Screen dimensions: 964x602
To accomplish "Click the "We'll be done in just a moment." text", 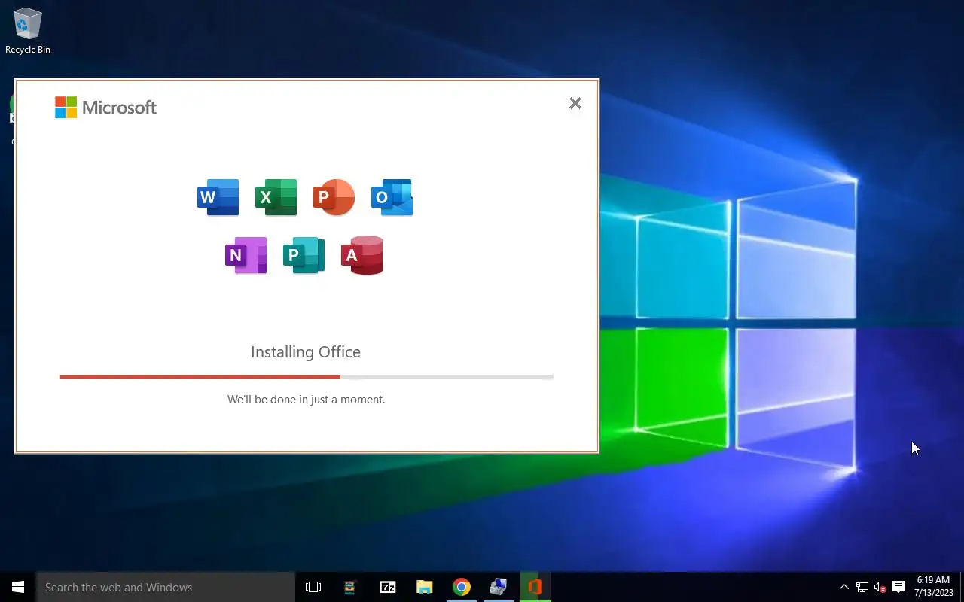I will [306, 400].
